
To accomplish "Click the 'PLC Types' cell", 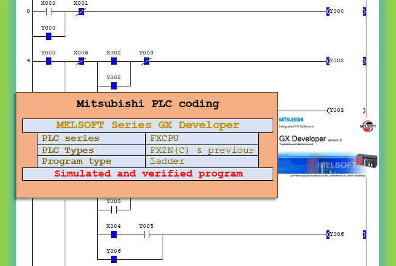I will click(91, 151).
